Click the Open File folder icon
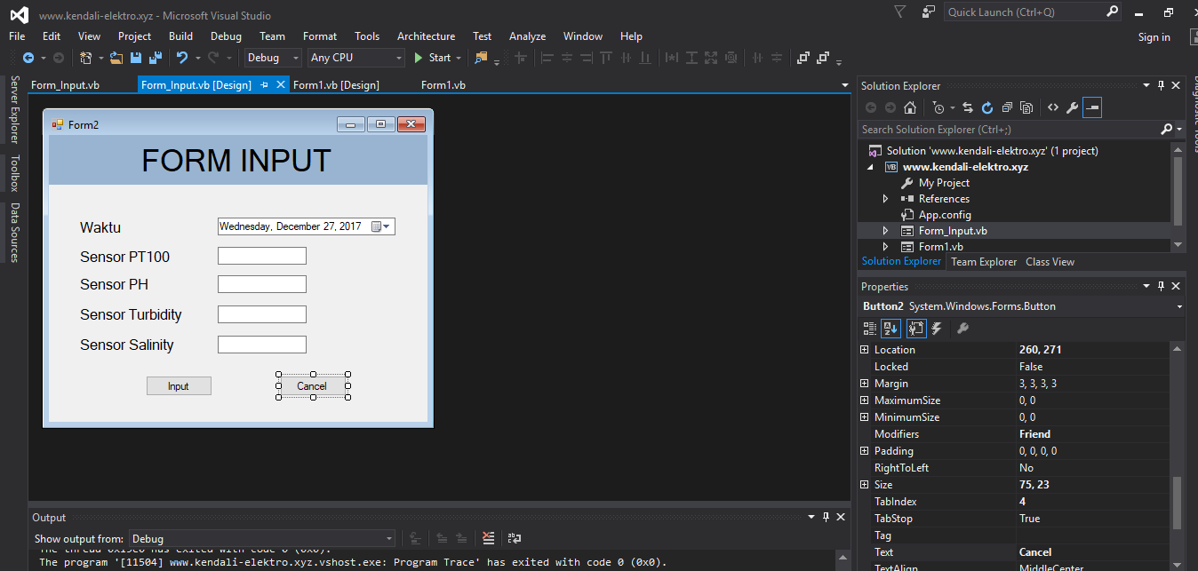This screenshot has width=1198, height=571. [116, 58]
